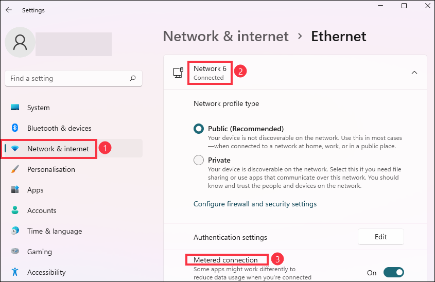
Task: Click the Gaming controller icon
Action: [x=15, y=252]
